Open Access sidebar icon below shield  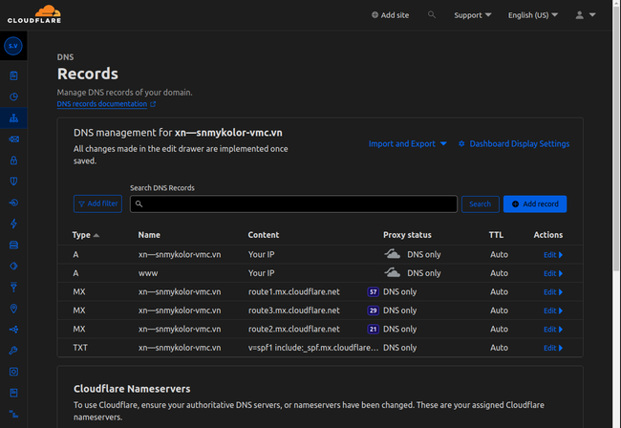(13, 203)
